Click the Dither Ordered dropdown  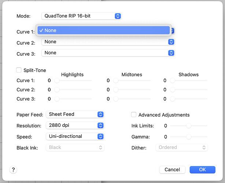181,147
